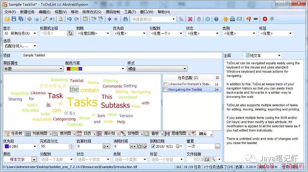The image size is (308, 172).
Task: Click the expand all tasks icon
Action: tap(94, 19)
